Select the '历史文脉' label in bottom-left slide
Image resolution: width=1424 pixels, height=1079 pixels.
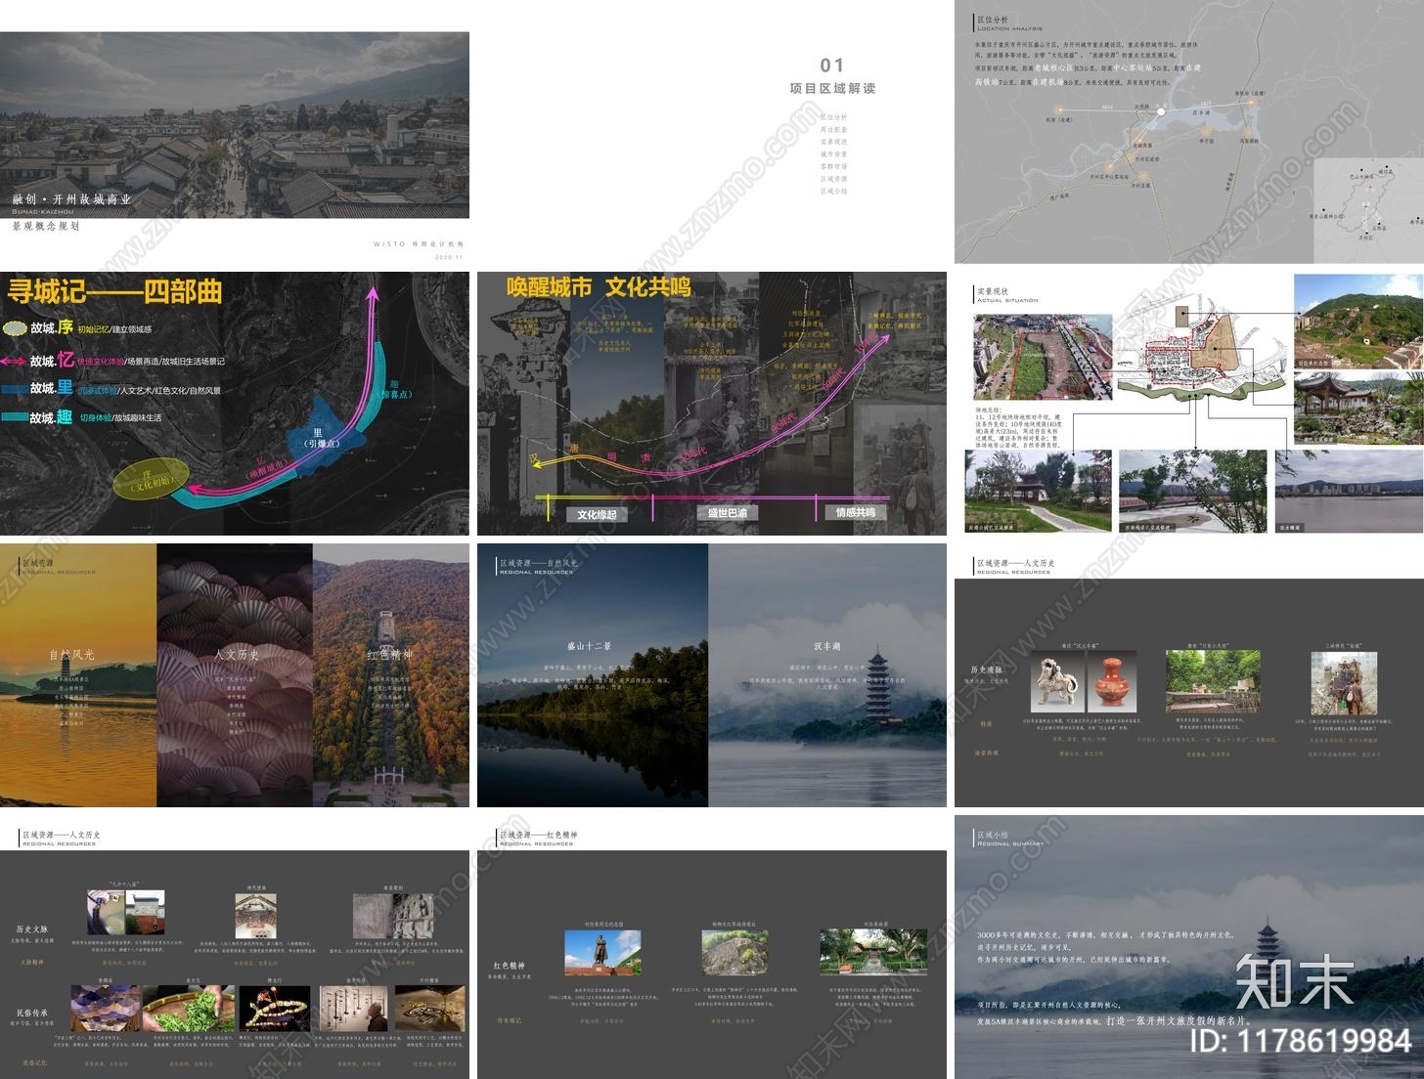click(31, 929)
